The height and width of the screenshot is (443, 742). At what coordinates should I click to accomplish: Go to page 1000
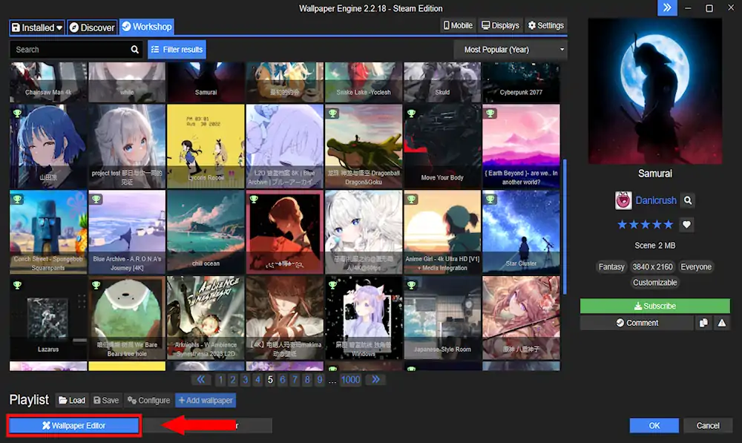pyautogui.click(x=350, y=380)
